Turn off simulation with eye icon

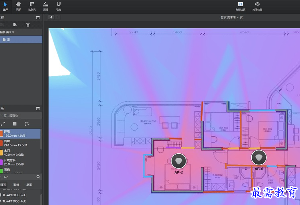[257, 4]
